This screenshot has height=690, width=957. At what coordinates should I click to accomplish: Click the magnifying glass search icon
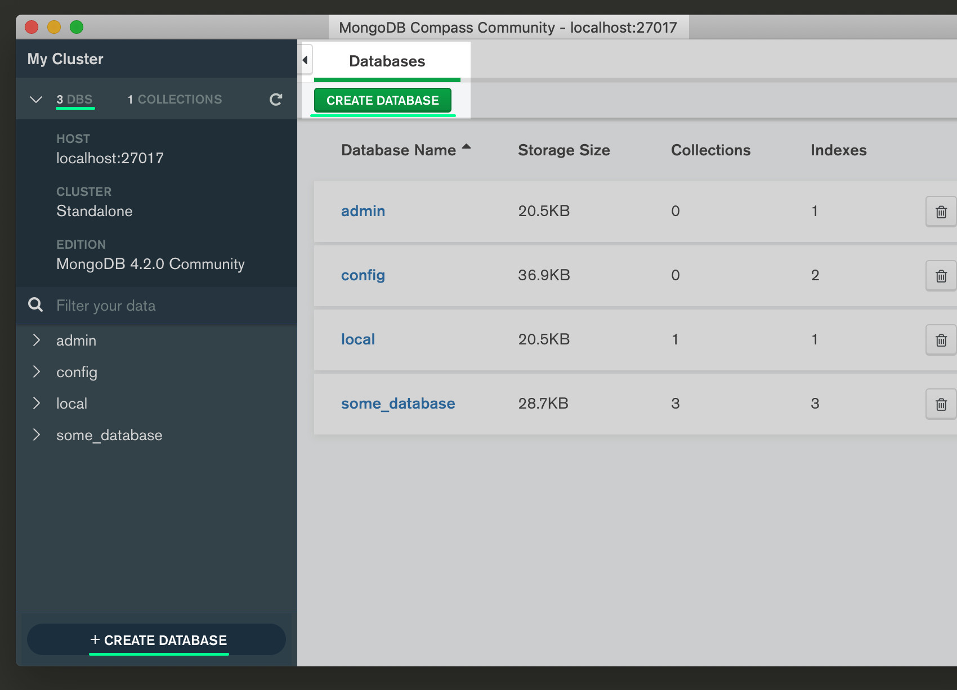coord(35,305)
